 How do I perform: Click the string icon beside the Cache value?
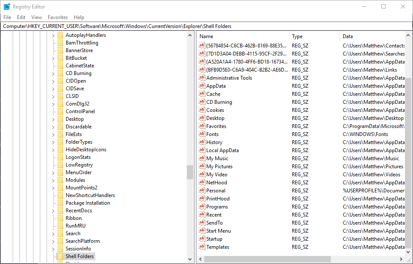click(202, 94)
